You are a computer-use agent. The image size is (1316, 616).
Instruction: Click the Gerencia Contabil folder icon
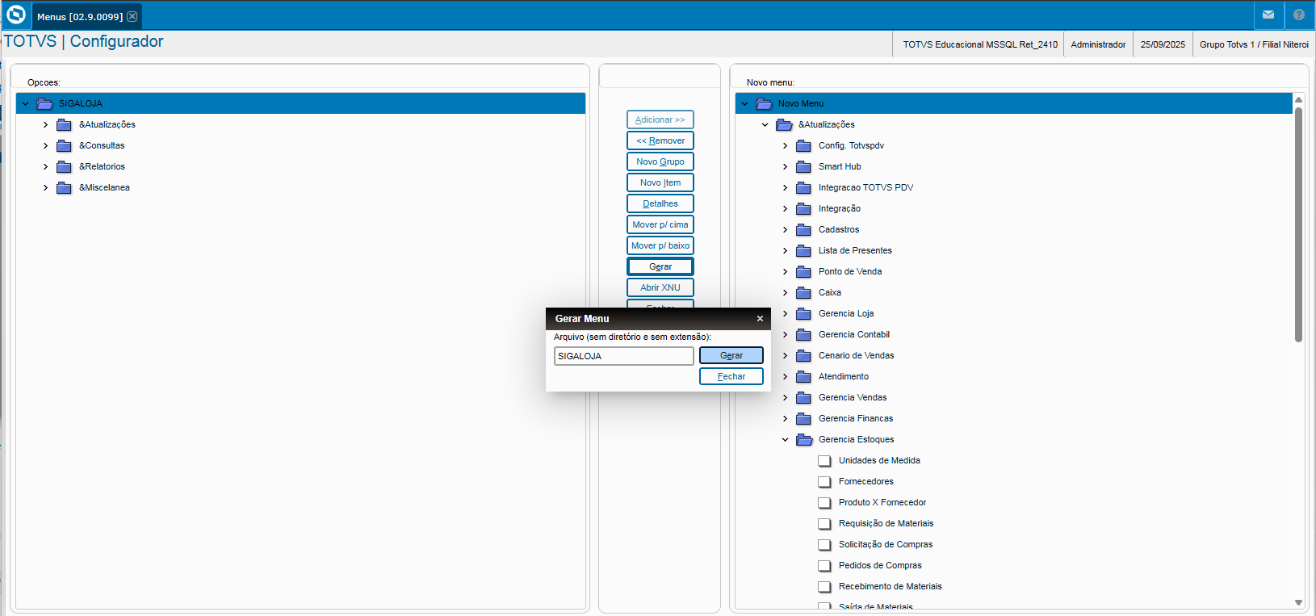click(803, 334)
